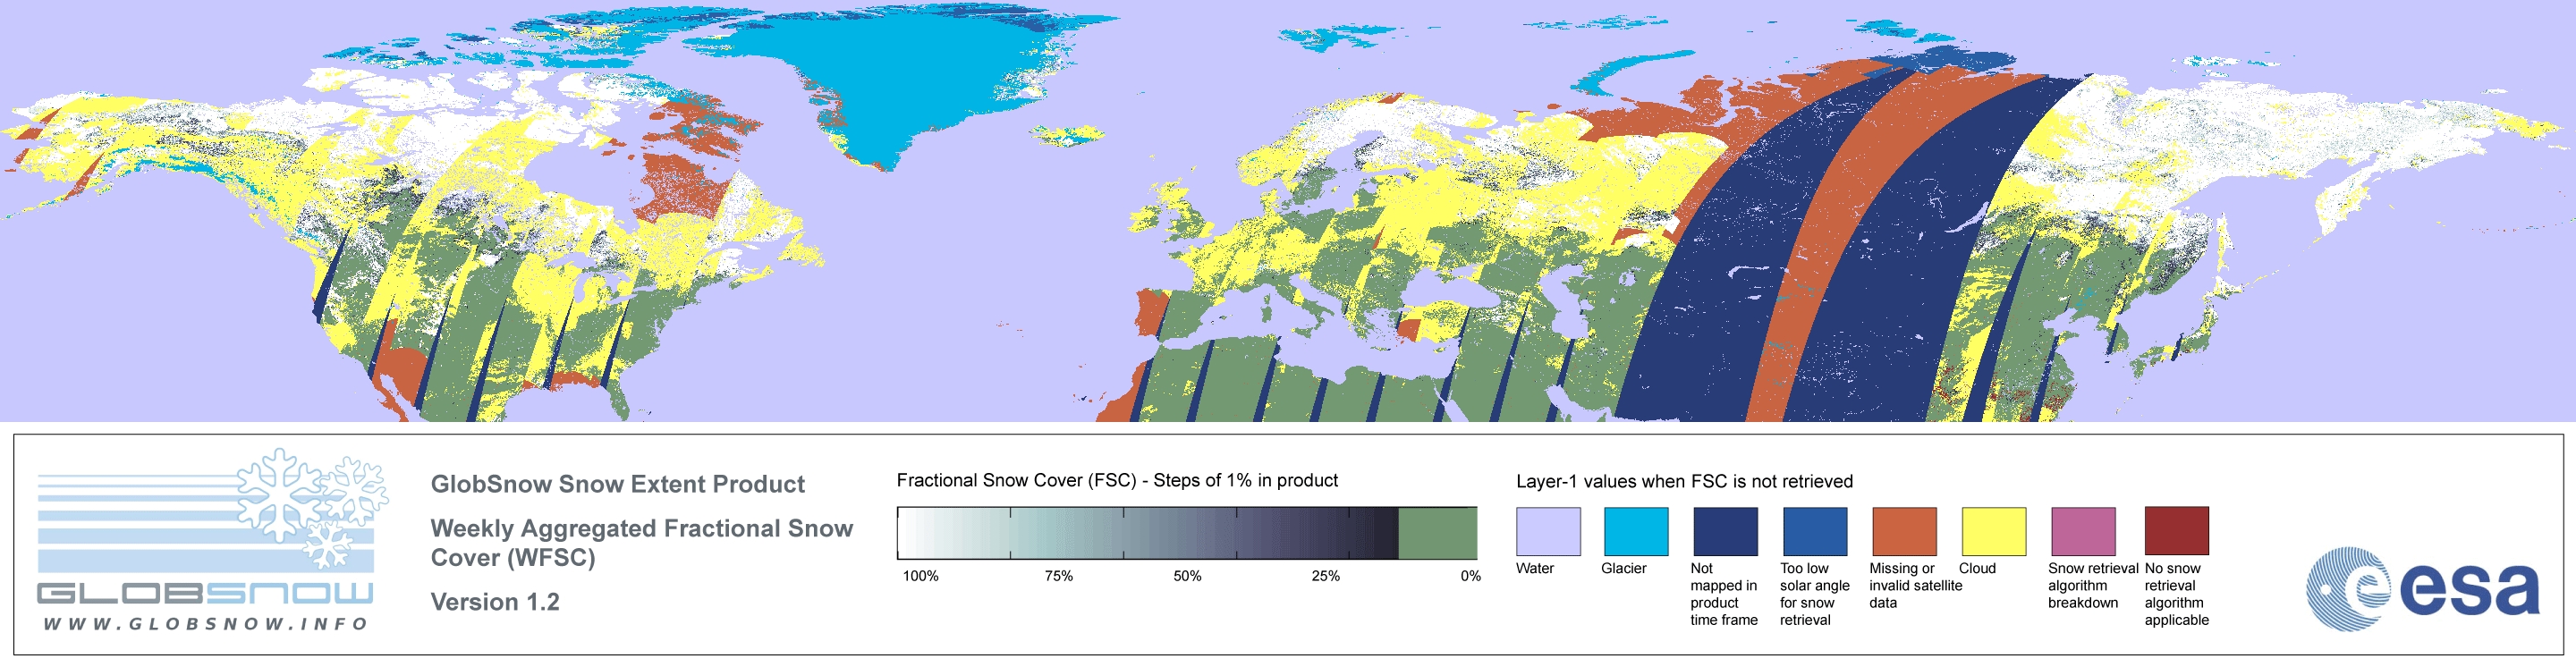Click the 75% scale label
The height and width of the screenshot is (667, 2576).
click(x=1058, y=576)
